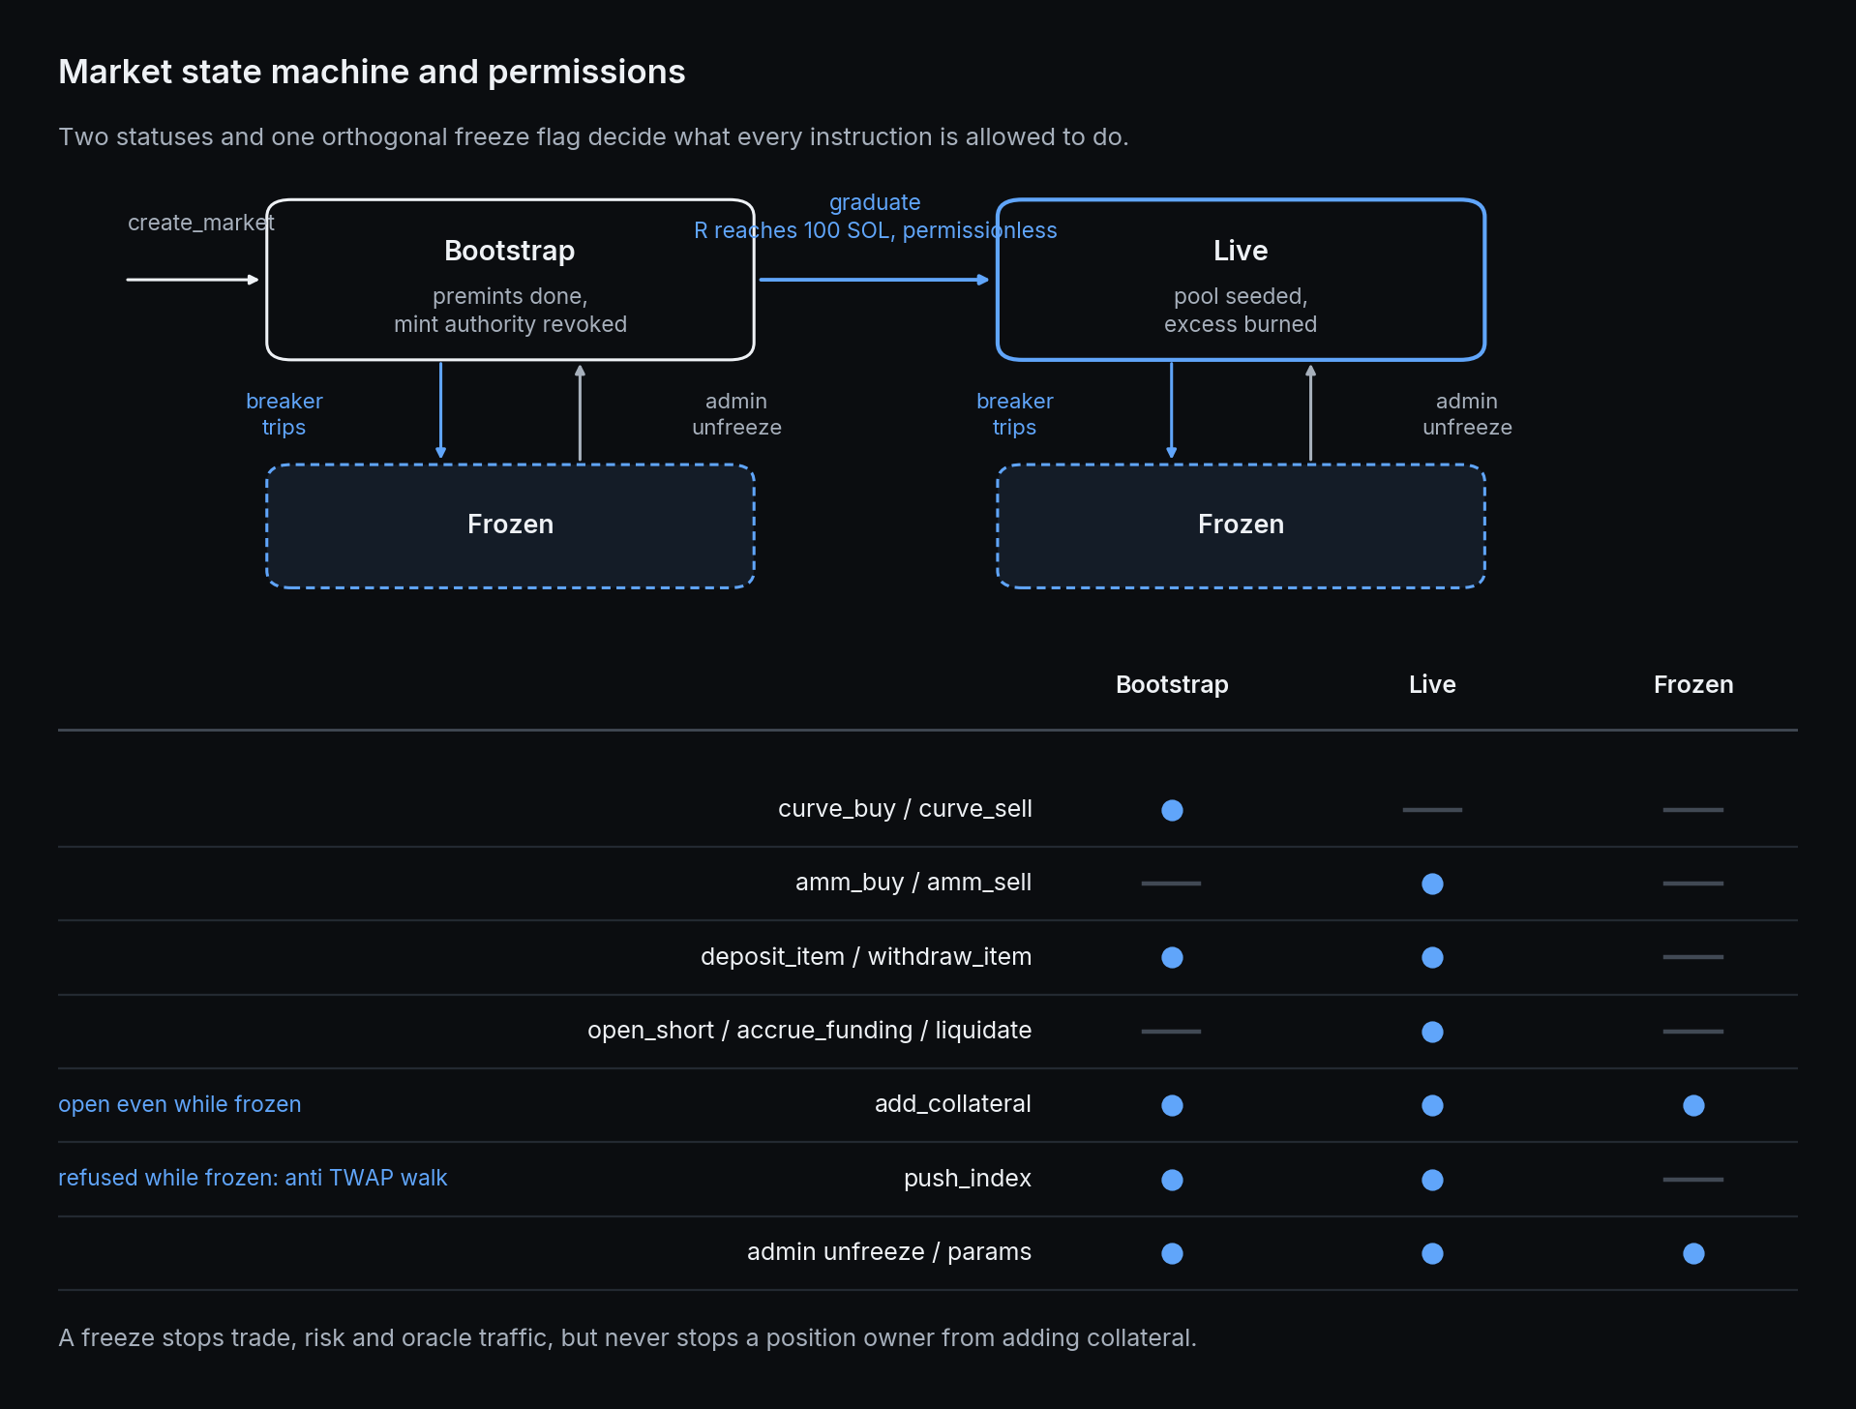Click the Live state box
This screenshot has width=1856, height=1409.
click(1241, 280)
